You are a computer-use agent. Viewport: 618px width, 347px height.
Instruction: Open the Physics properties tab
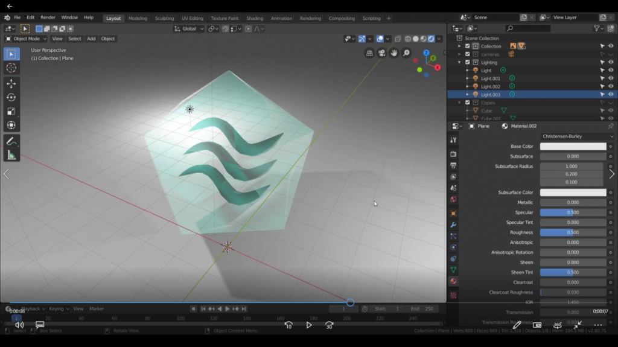(x=453, y=247)
